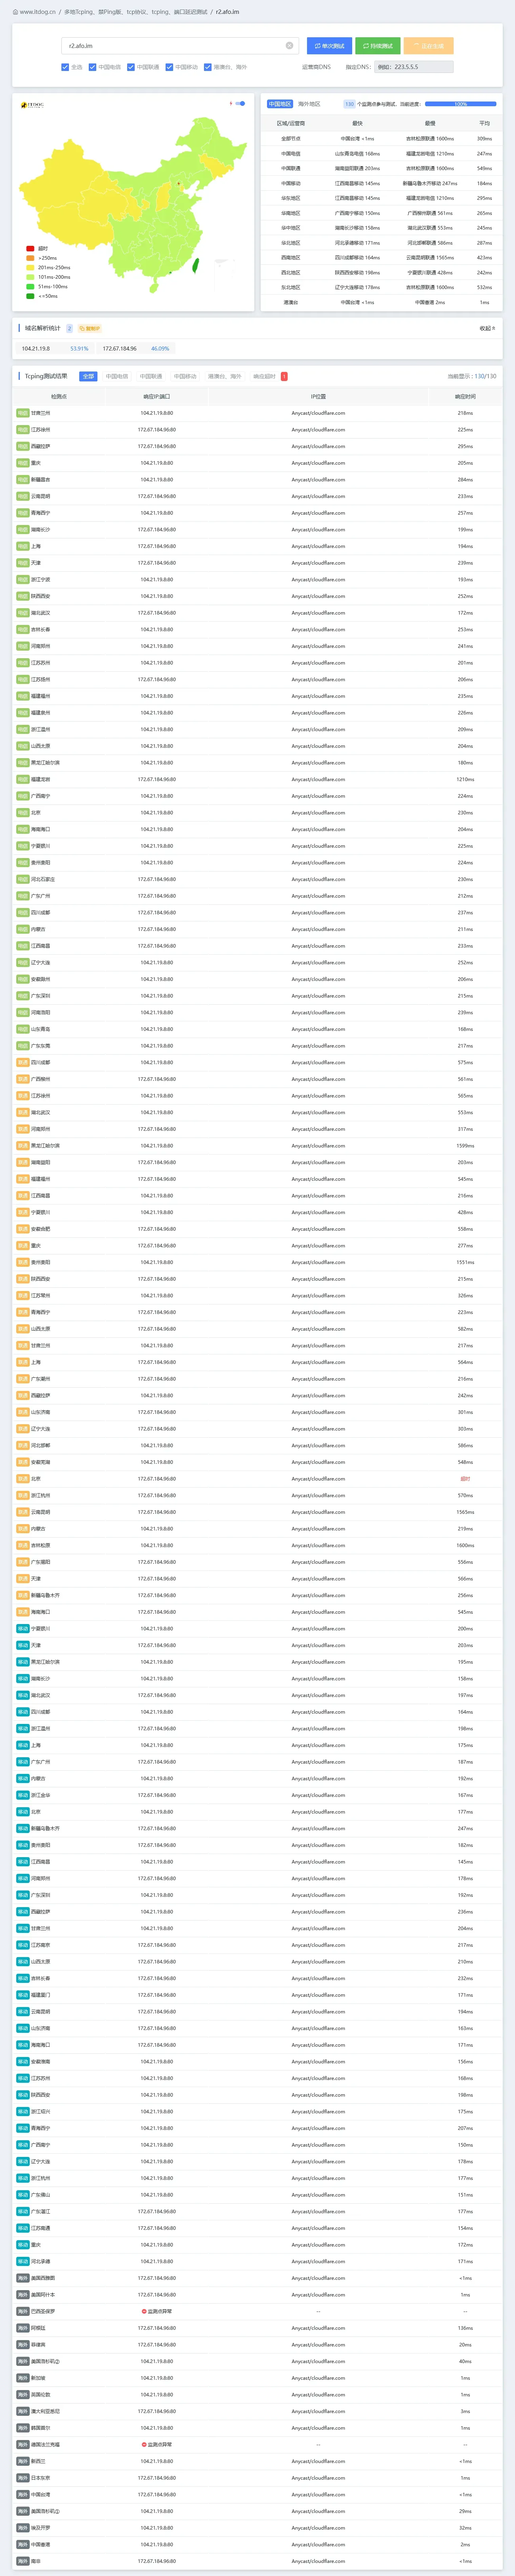515x2576 pixels.
Task: Click the test progress bar at 100%
Action: click(460, 104)
